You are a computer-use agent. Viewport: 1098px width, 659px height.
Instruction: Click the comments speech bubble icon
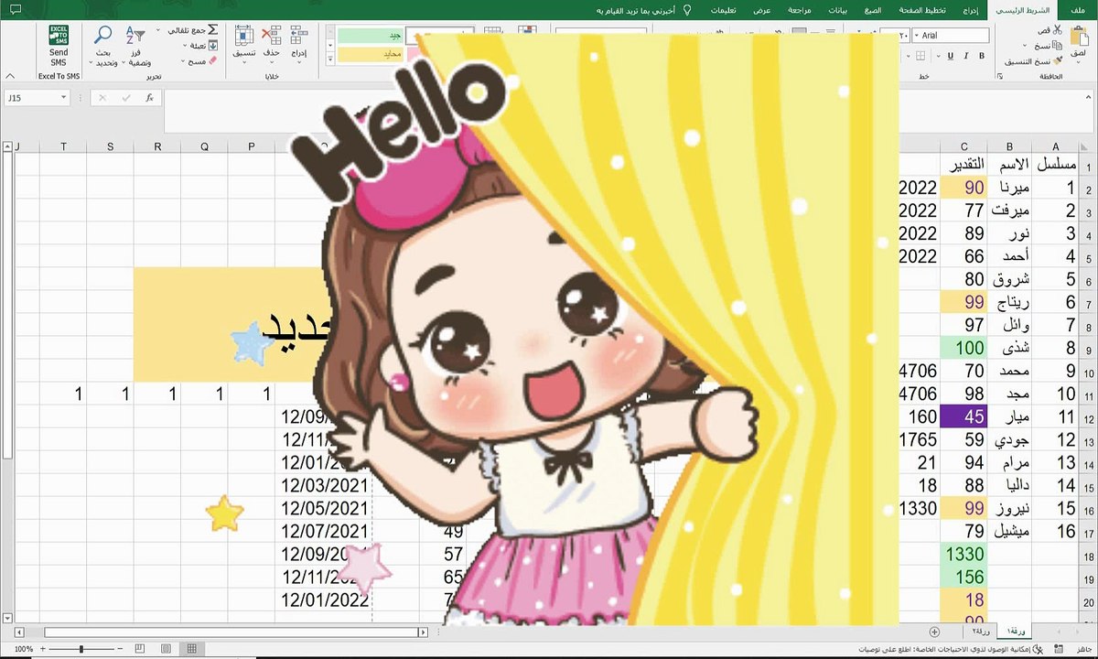click(x=16, y=10)
